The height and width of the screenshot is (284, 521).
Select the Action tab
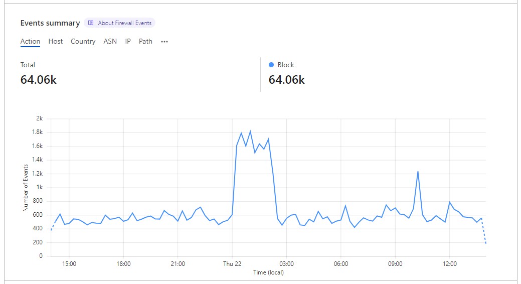coord(30,41)
